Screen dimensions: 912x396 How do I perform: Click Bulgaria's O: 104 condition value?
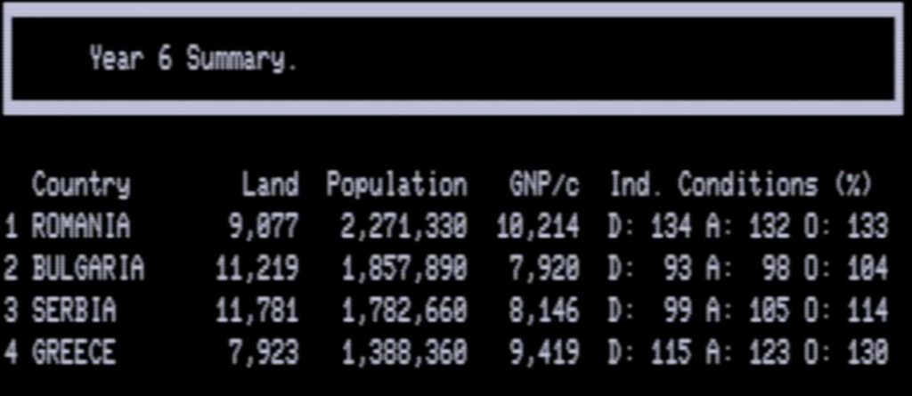(847, 268)
